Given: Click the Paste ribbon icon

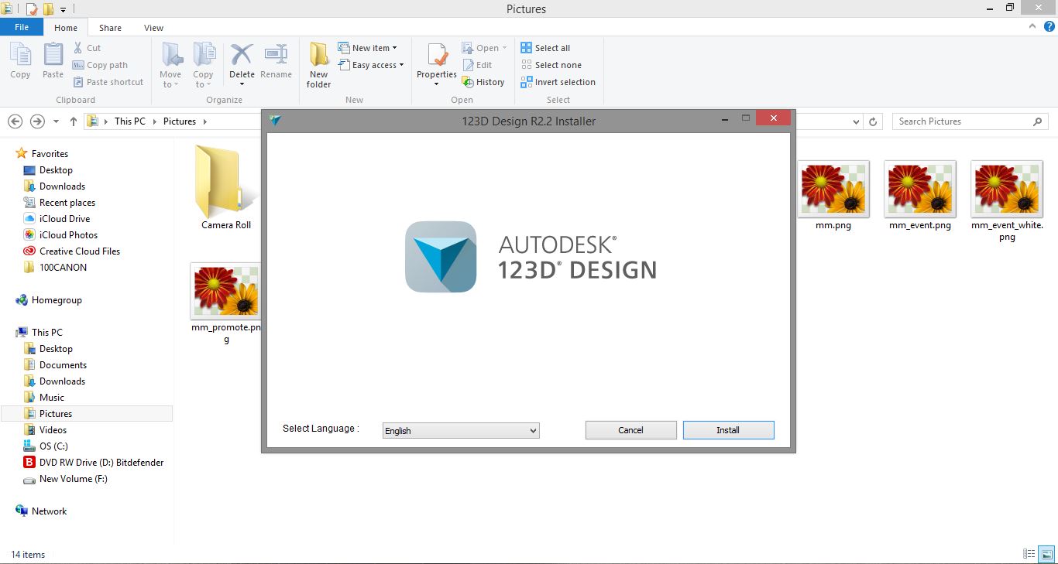Looking at the screenshot, I should click(x=53, y=61).
